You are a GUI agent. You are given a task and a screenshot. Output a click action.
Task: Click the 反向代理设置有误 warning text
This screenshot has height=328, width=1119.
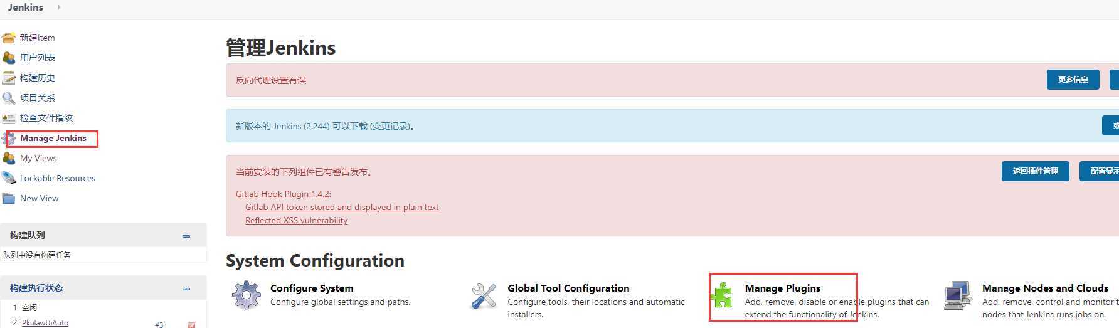coord(271,80)
